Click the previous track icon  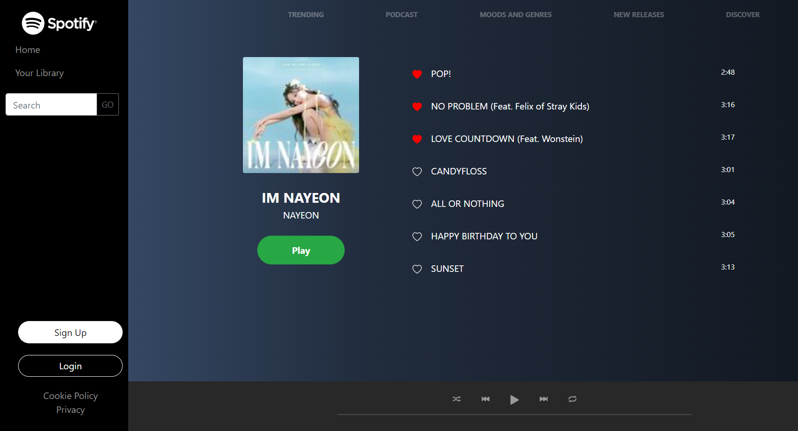(x=485, y=399)
